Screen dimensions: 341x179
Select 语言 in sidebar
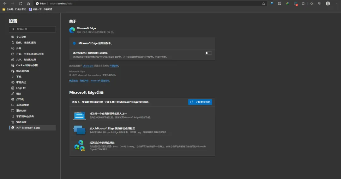[32, 94]
